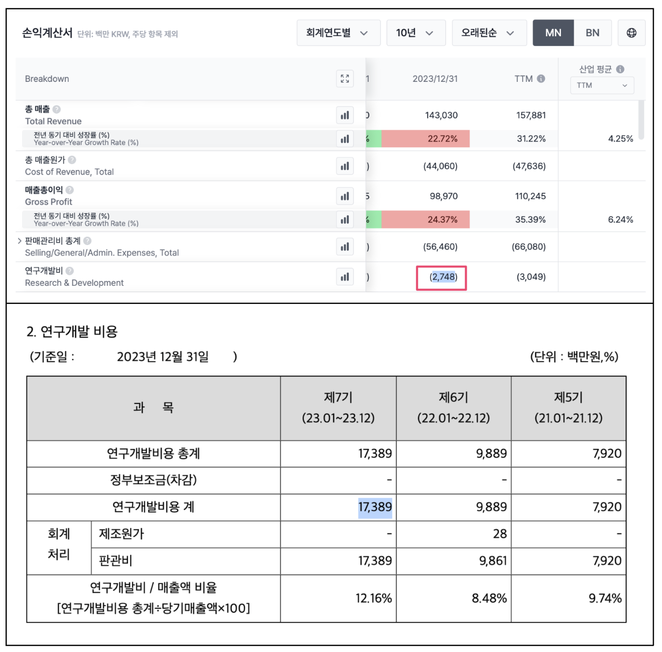This screenshot has height=652, width=662.
Task: Click the info icon next to TTM column
Action: pyautogui.click(x=541, y=78)
